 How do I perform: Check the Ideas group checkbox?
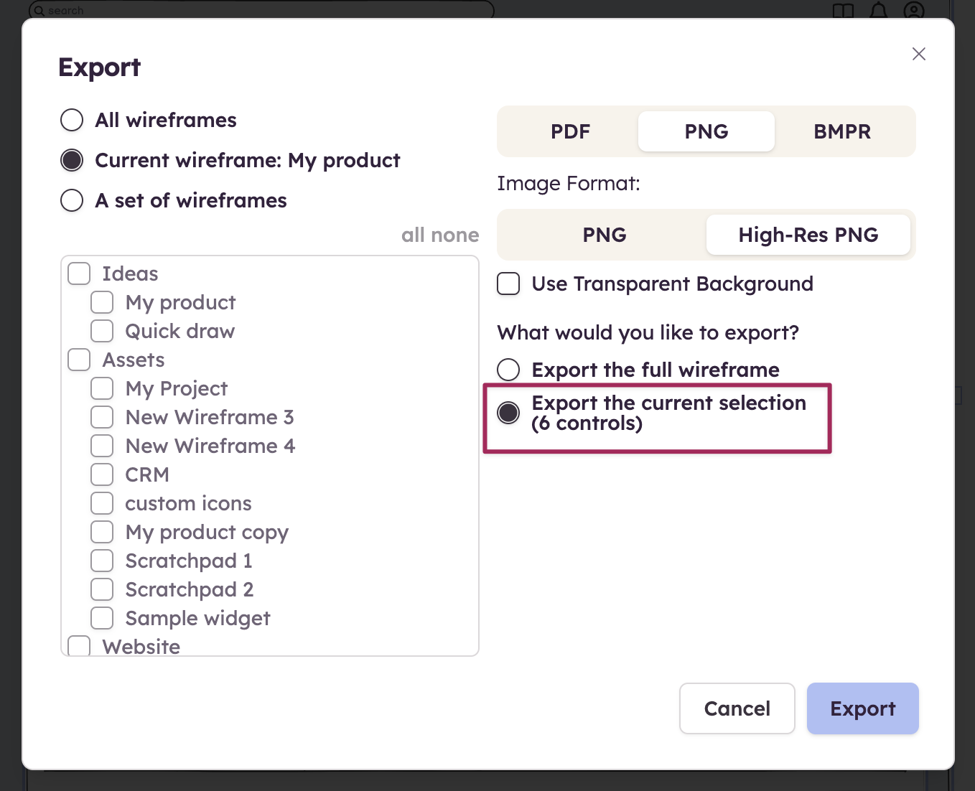pos(79,273)
